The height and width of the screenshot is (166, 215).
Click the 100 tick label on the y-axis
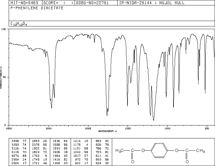[4, 29]
